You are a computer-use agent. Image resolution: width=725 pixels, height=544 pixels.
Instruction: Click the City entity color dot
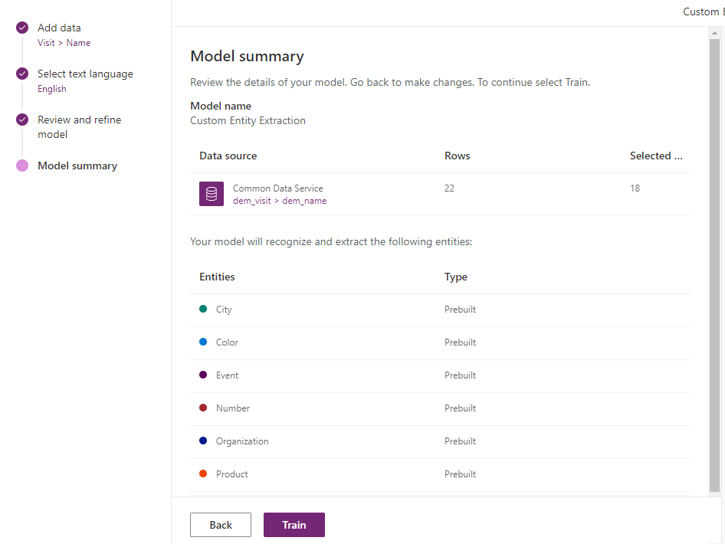pos(203,309)
